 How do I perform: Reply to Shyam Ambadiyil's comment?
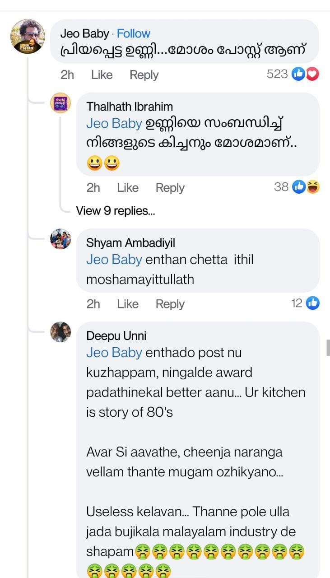[x=170, y=304]
